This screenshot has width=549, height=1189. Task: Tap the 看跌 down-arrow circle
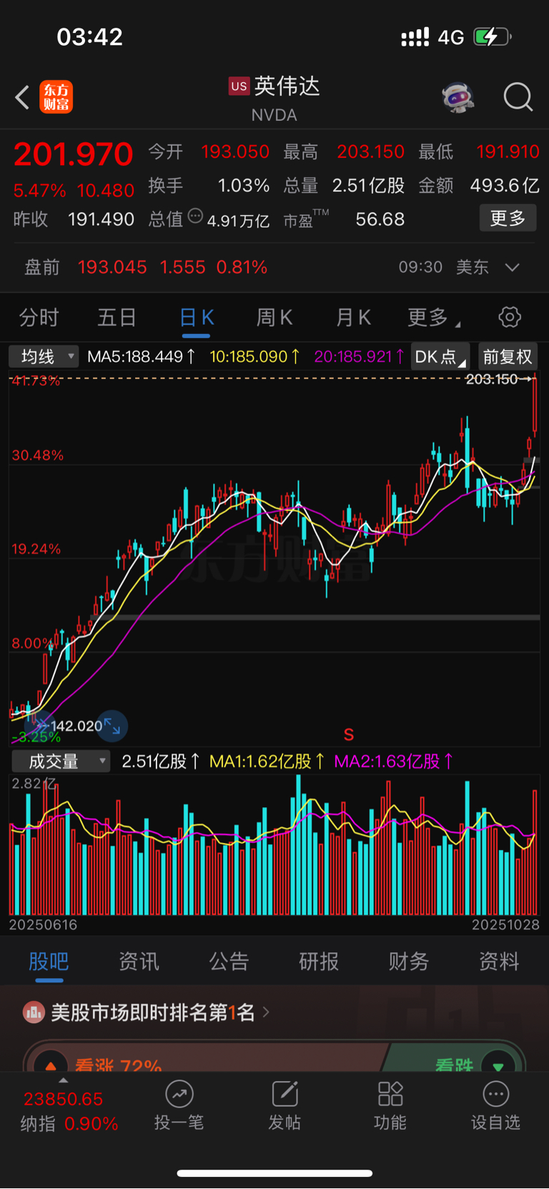coord(498,1065)
